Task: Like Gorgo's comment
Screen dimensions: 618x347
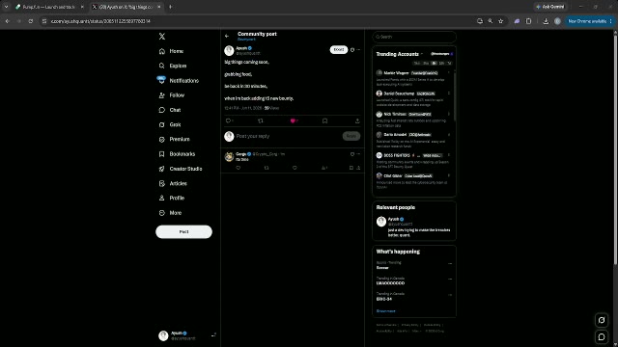Action: click(295, 168)
